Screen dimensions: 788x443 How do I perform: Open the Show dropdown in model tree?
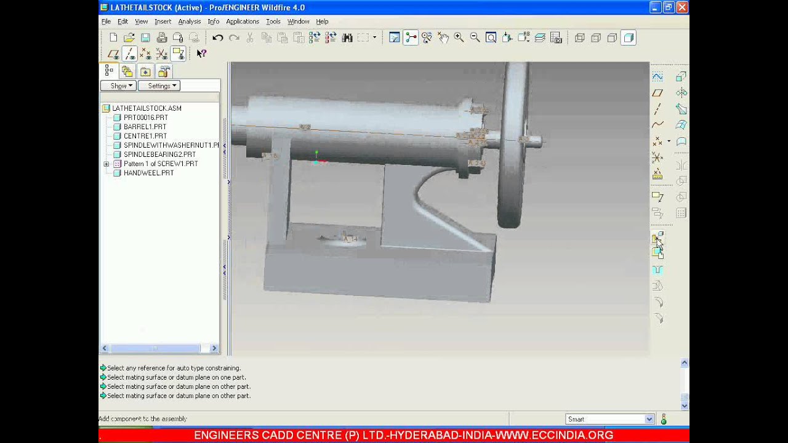coord(118,86)
